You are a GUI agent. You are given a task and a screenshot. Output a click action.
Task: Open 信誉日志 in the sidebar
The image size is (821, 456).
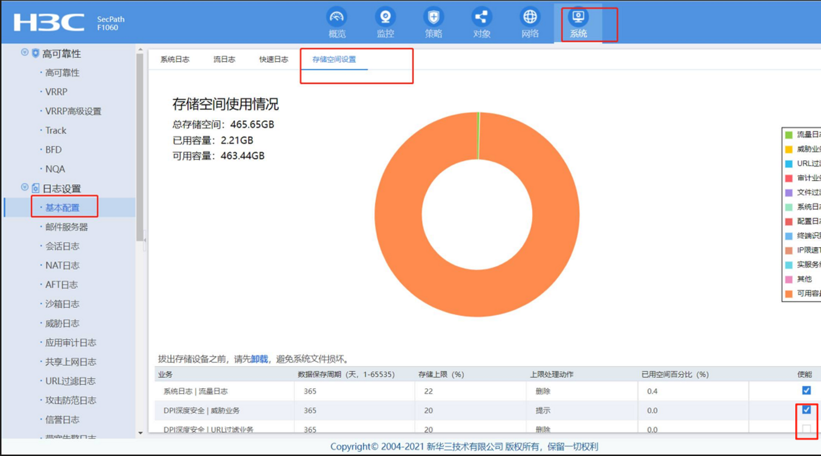pos(62,420)
